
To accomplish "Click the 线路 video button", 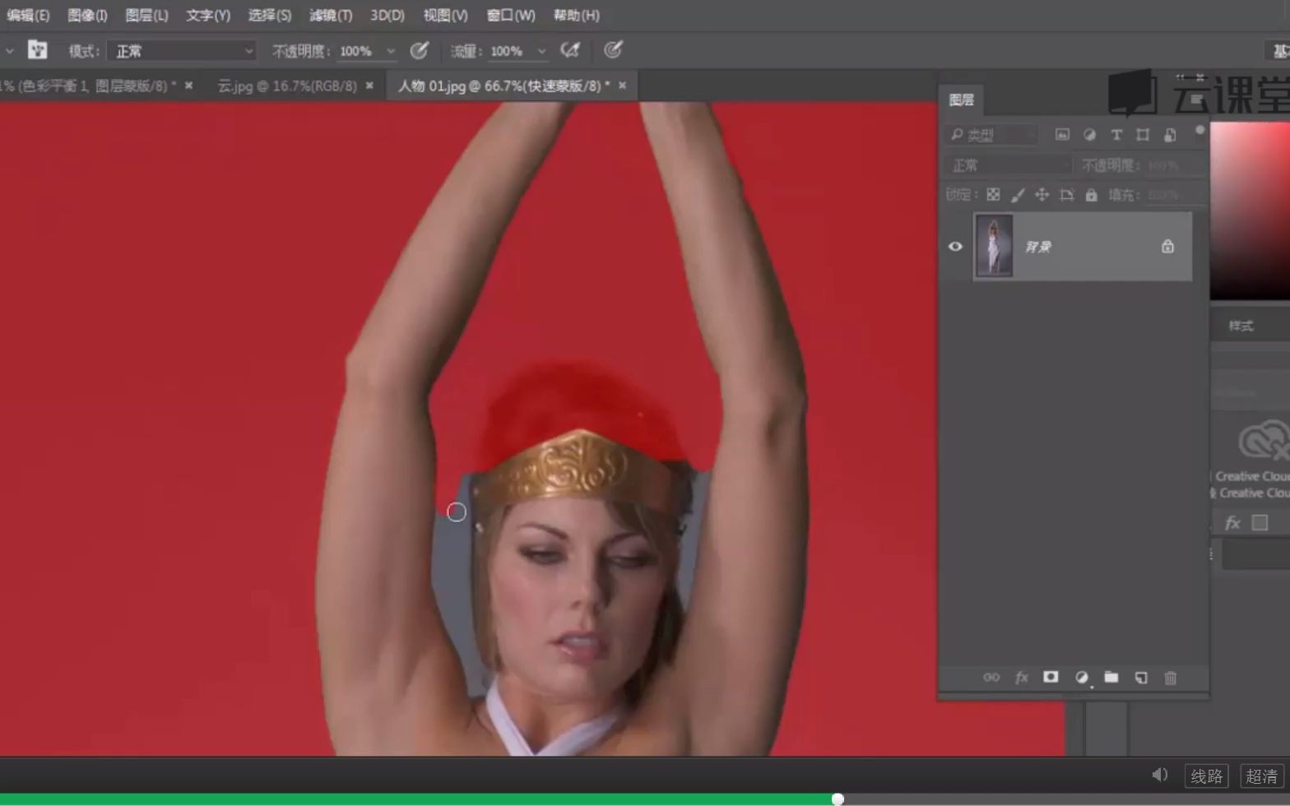I will click(1206, 776).
